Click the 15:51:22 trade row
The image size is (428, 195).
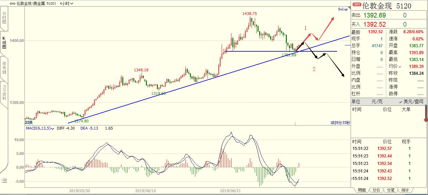[388, 149]
